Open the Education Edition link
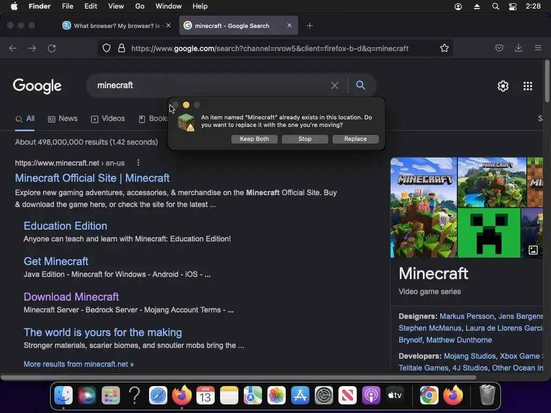551x413 pixels. (65, 226)
